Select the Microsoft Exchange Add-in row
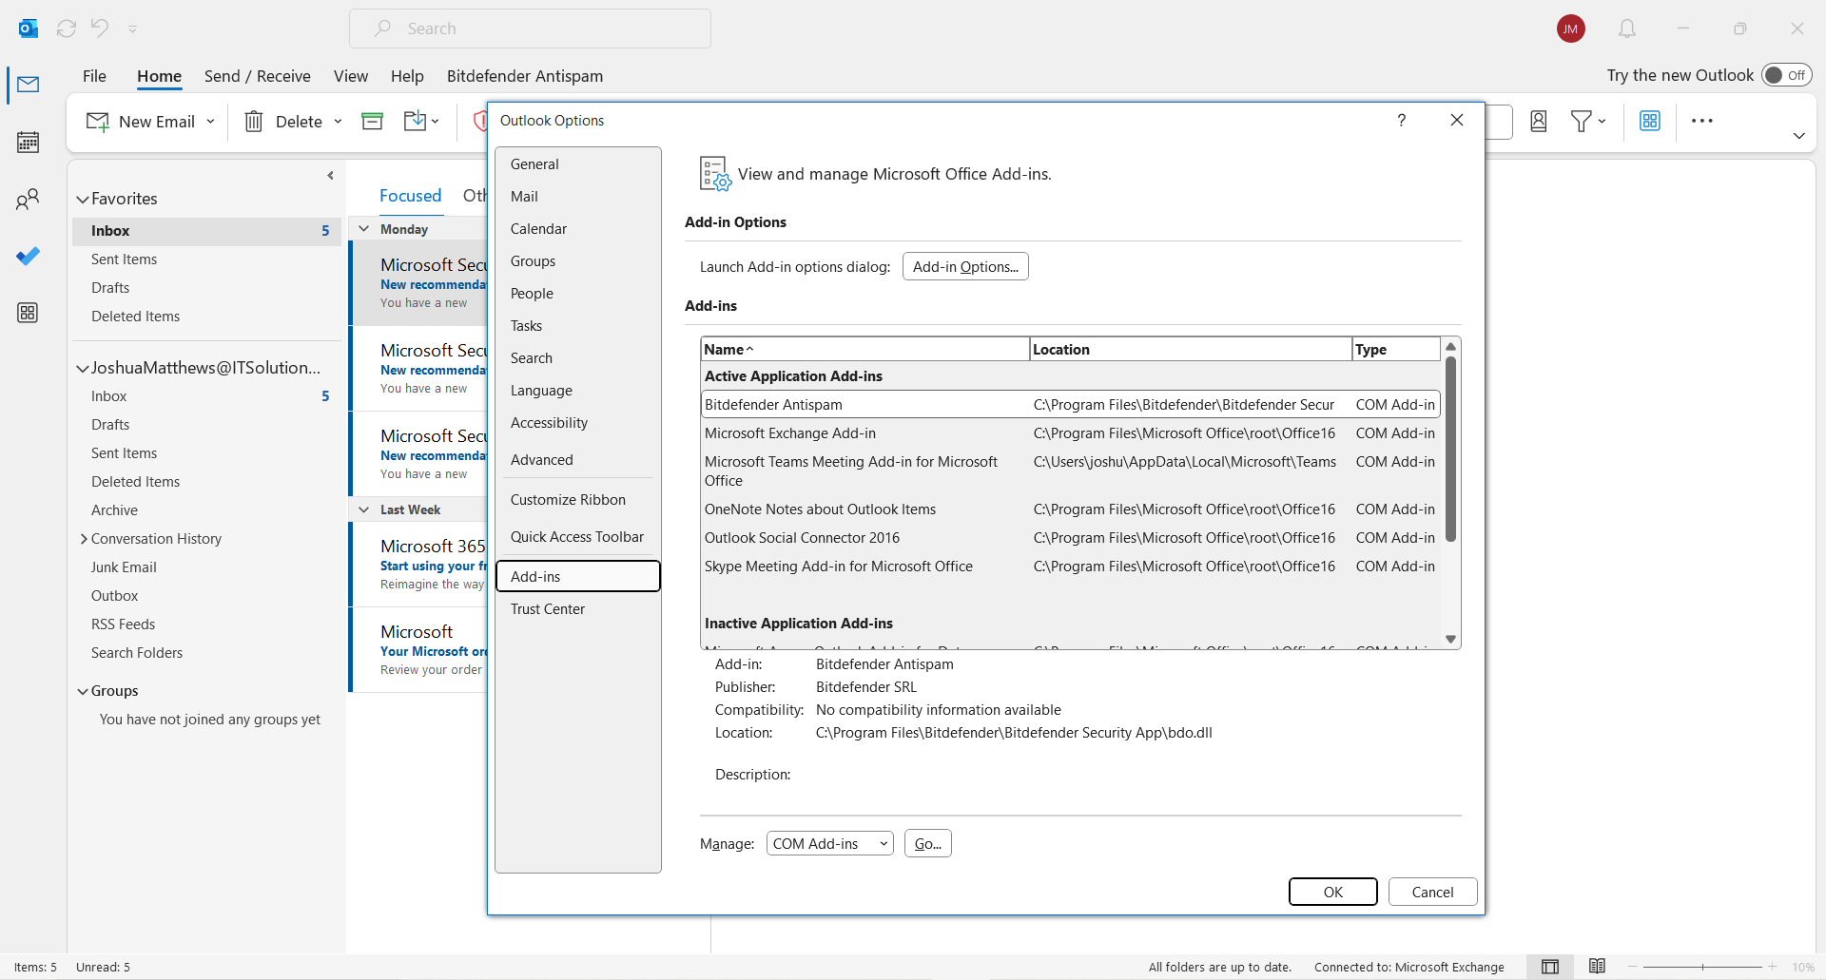Image resolution: width=1826 pixels, height=980 pixels. [x=1070, y=432]
